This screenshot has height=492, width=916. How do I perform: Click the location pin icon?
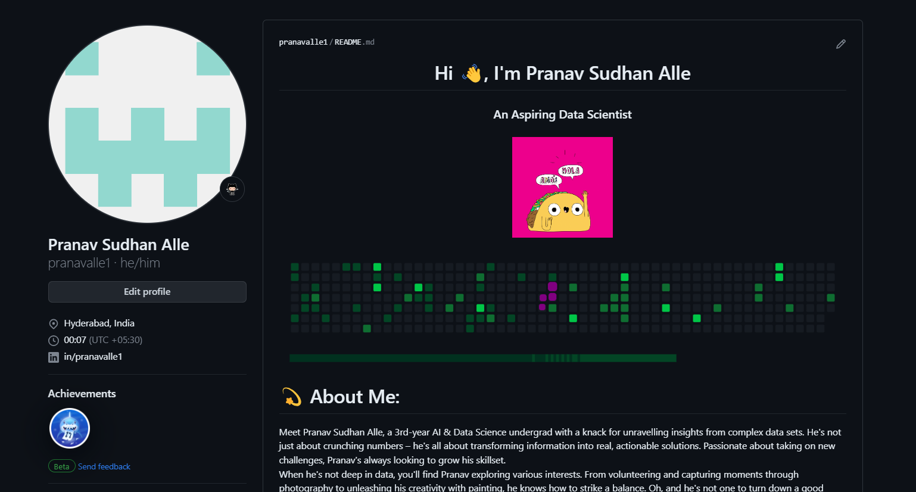(54, 324)
